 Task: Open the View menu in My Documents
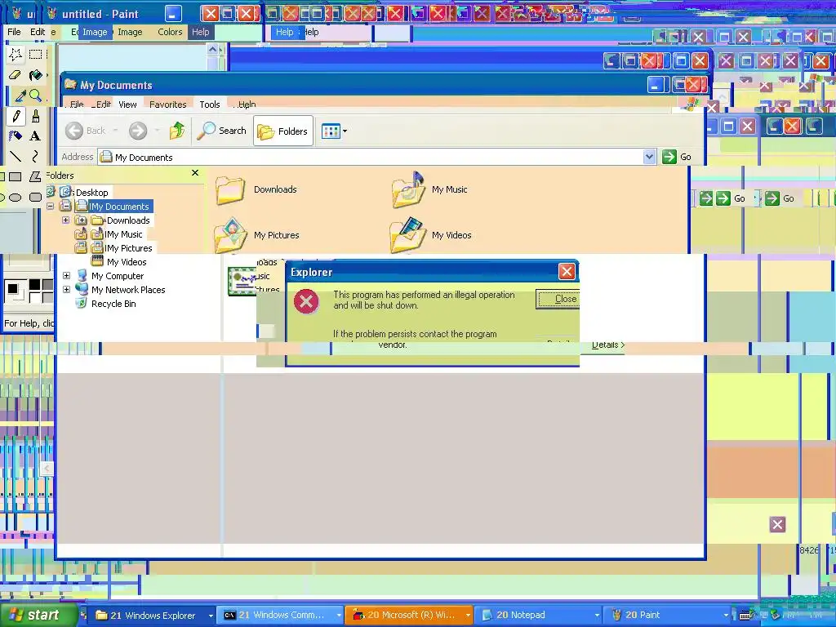(x=127, y=104)
